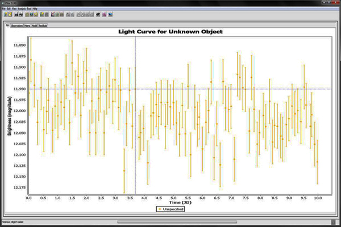Open the Analysis menu
Viewport: 341px width, 227px height.
[x=23, y=9]
